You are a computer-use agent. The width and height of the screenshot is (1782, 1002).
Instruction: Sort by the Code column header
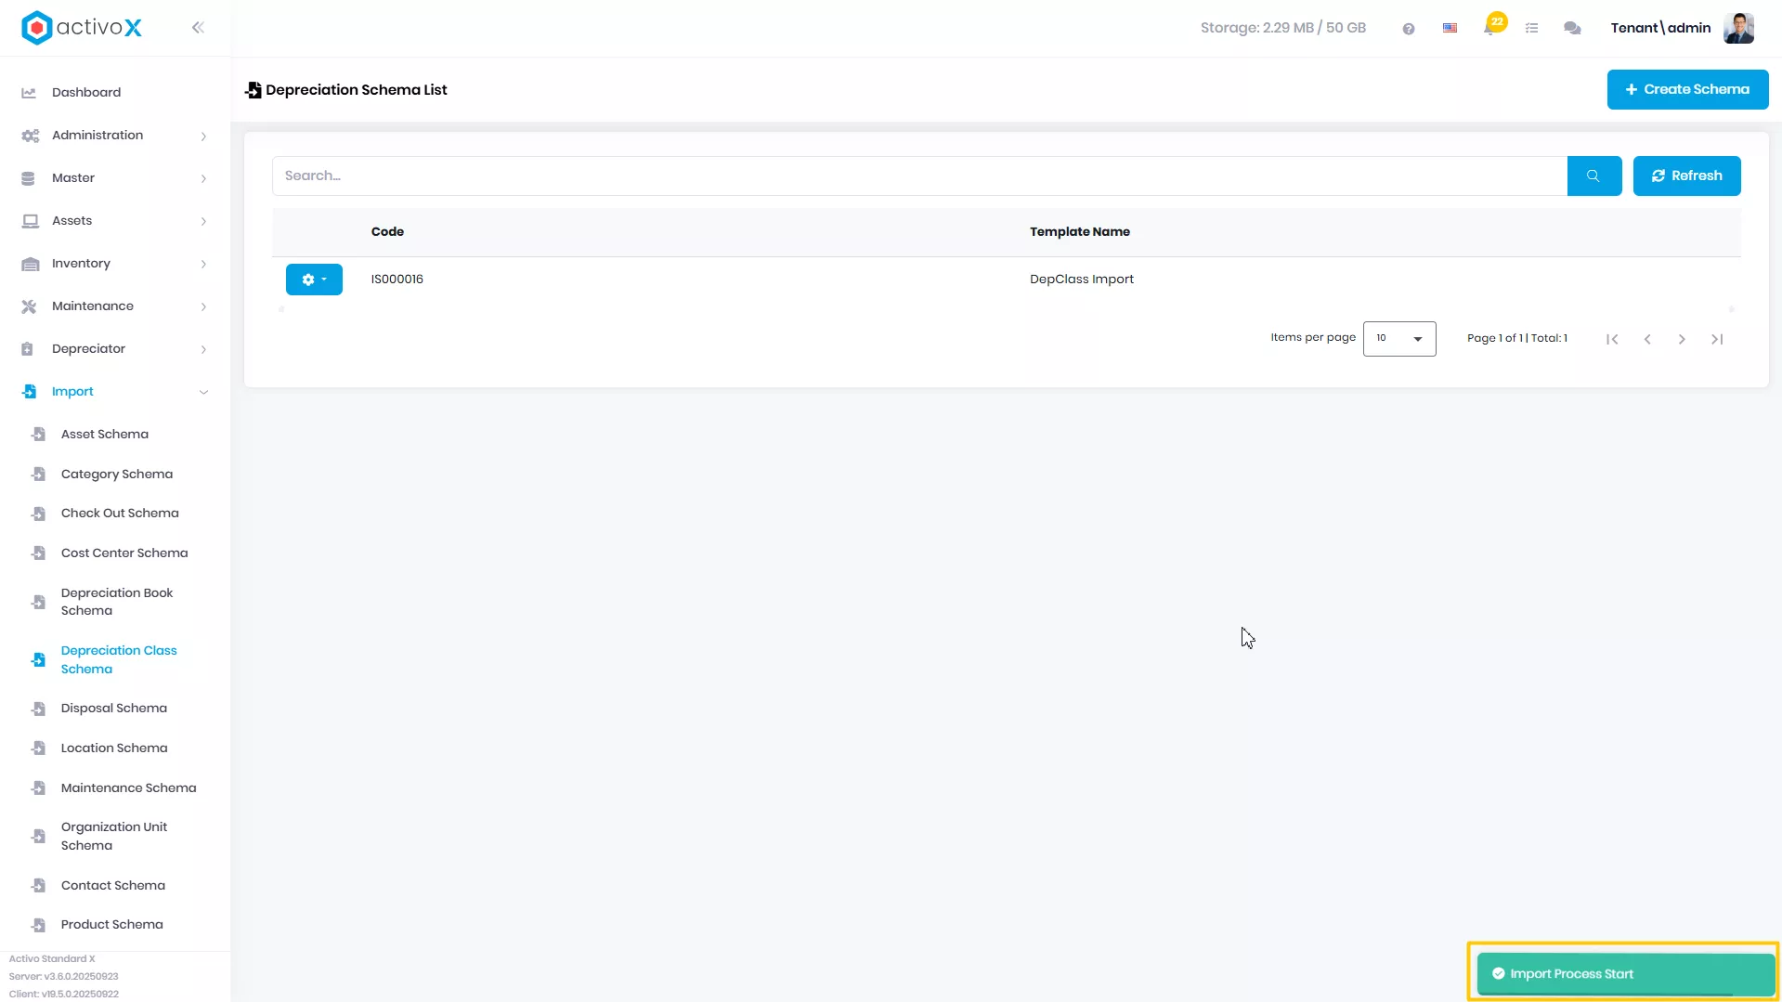[387, 232]
